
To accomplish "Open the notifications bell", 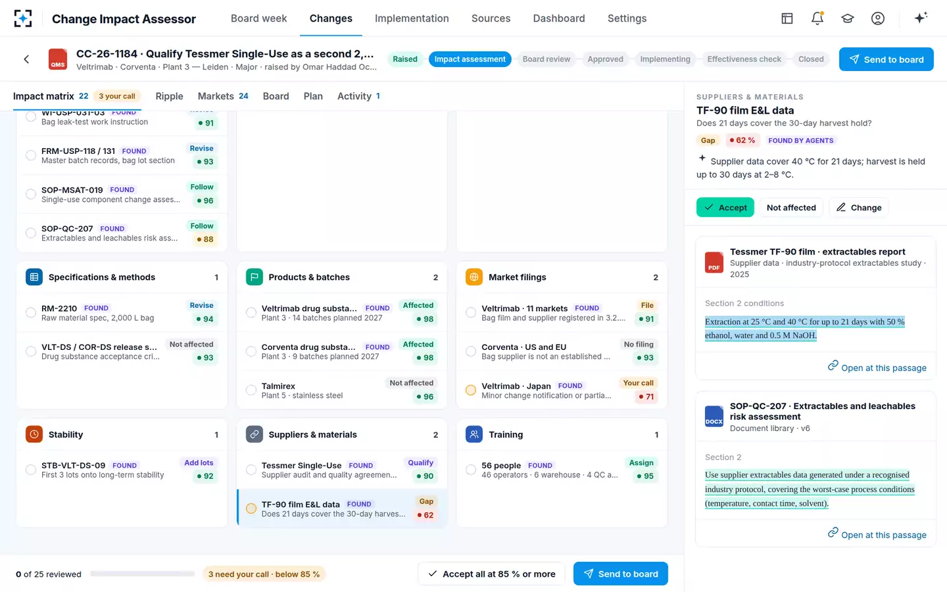I will point(817,18).
